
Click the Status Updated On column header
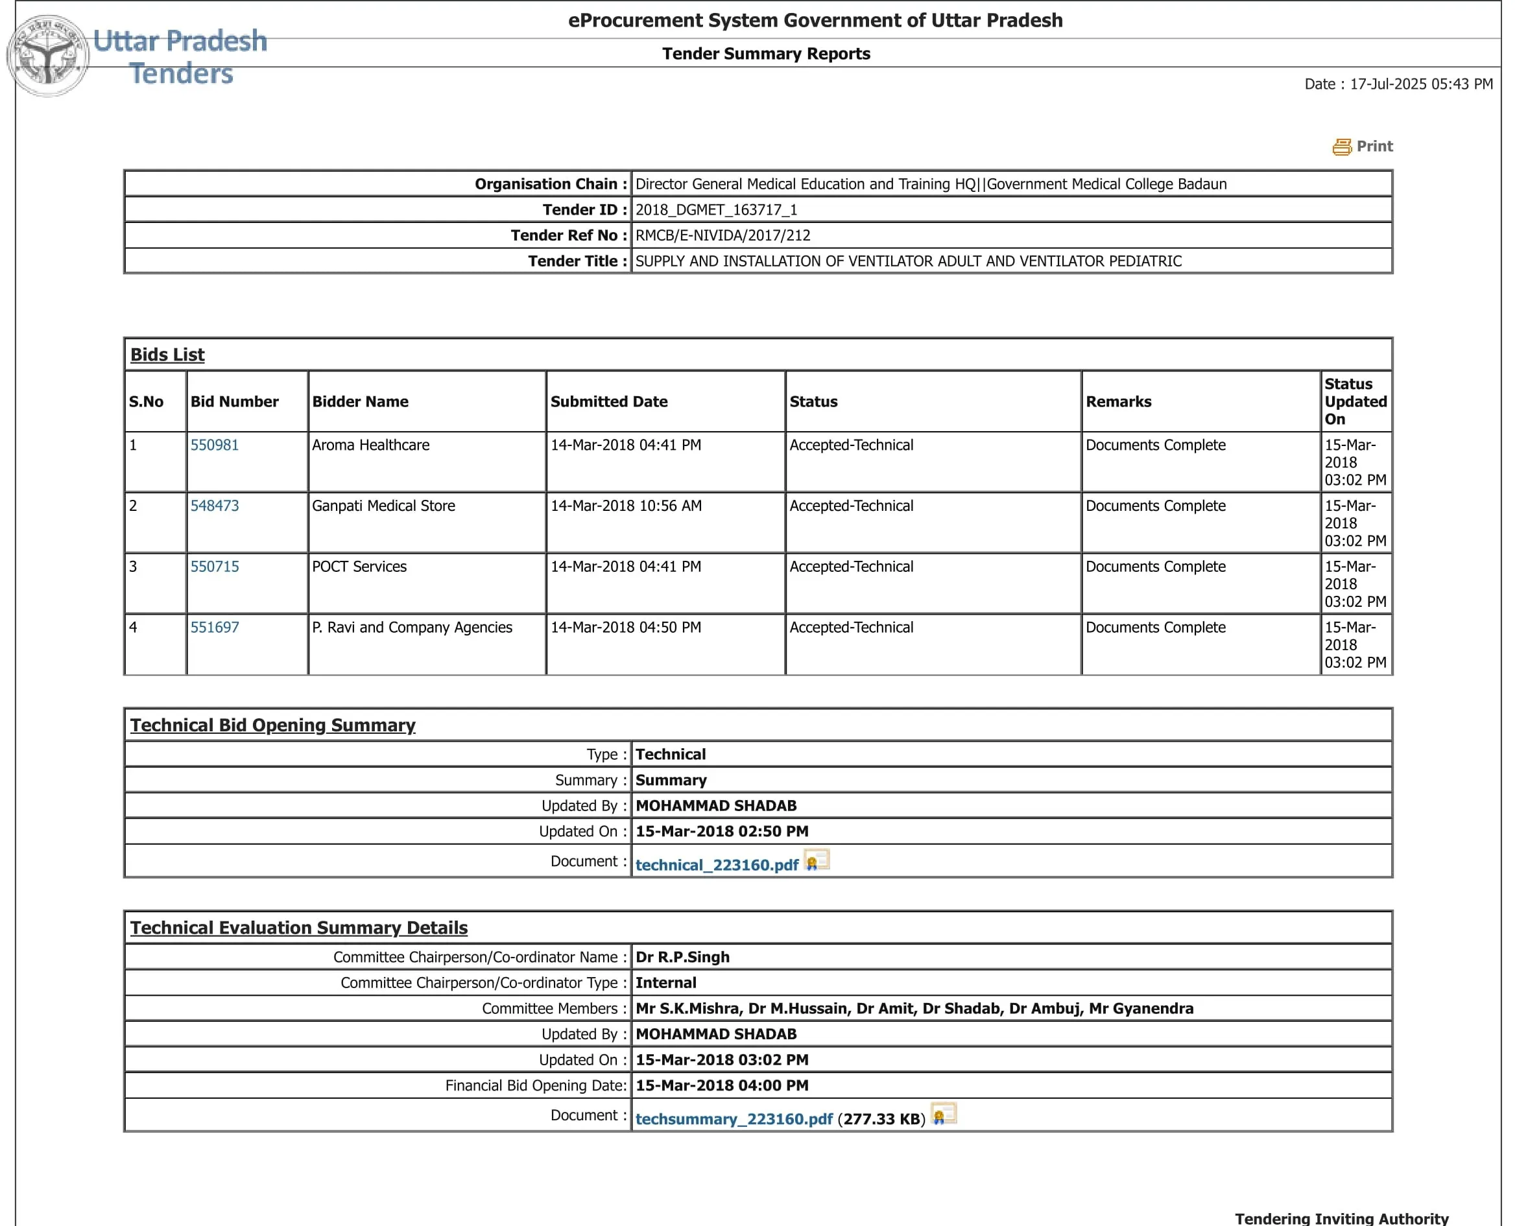point(1356,401)
